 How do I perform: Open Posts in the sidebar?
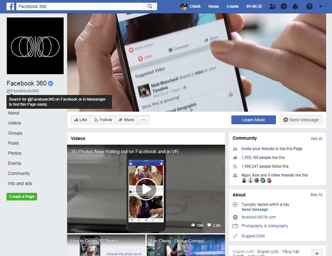coord(13,143)
